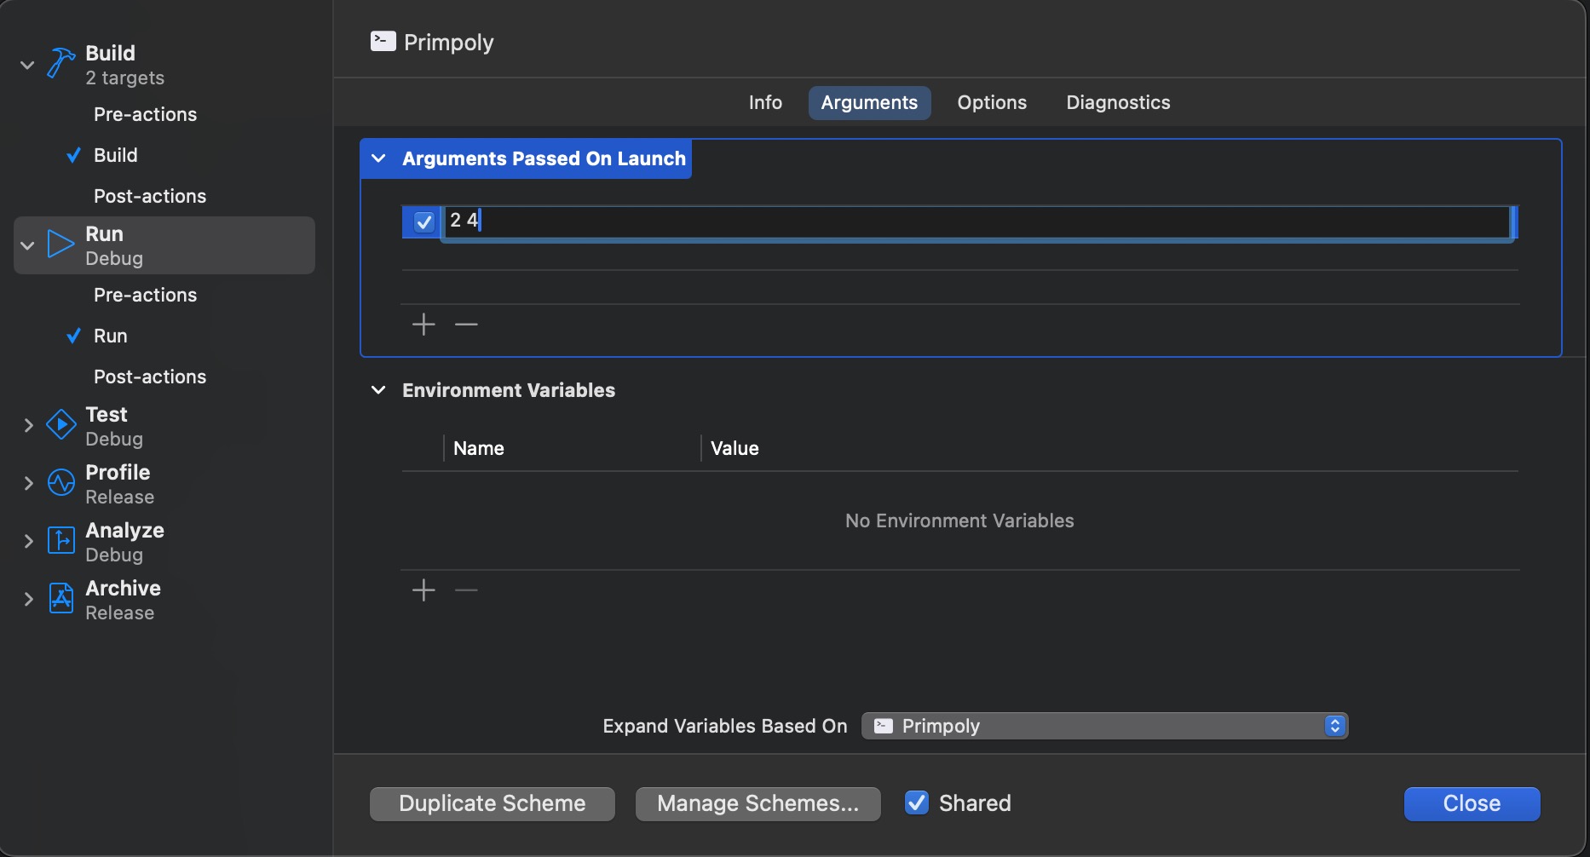Screen dimensions: 1590x857
Task: Expand the Analyze section chevron
Action: tap(28, 541)
